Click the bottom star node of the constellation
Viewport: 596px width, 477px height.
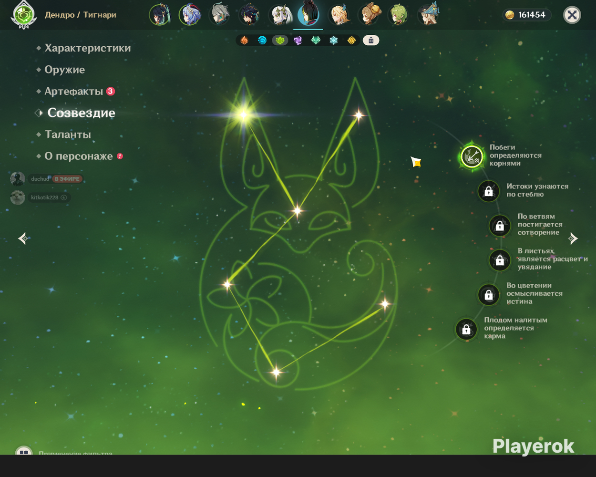pos(276,372)
